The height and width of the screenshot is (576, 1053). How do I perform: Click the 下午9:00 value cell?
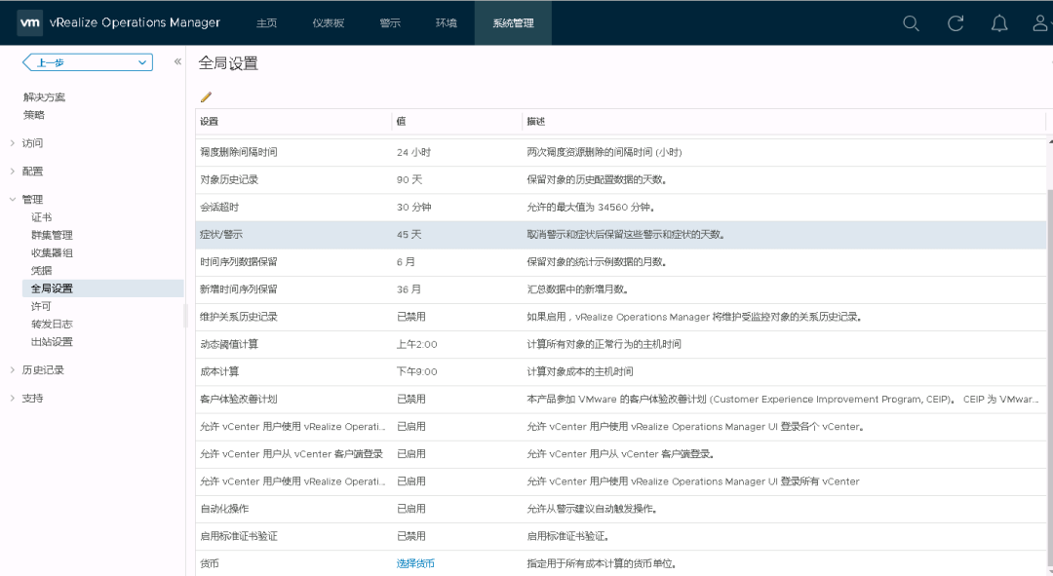(x=456, y=372)
